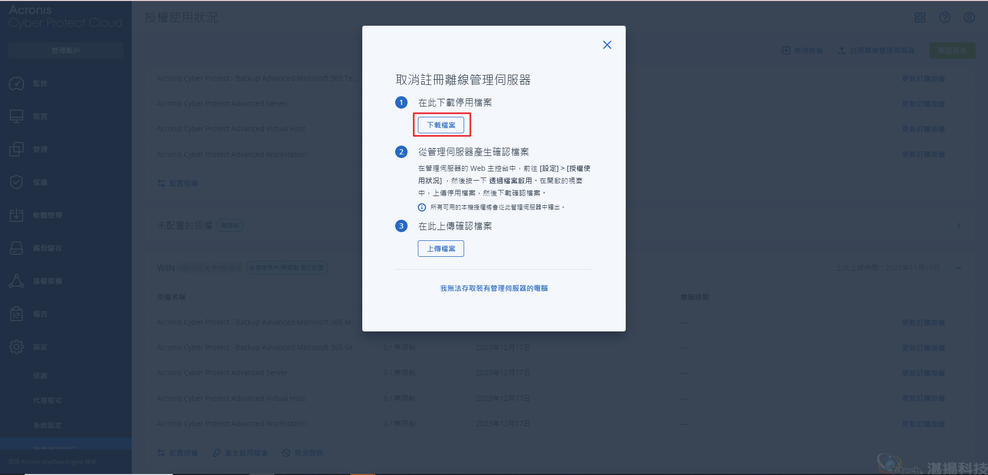
Task: Open the 監控 monitoring gauge icon
Action: pos(16,83)
